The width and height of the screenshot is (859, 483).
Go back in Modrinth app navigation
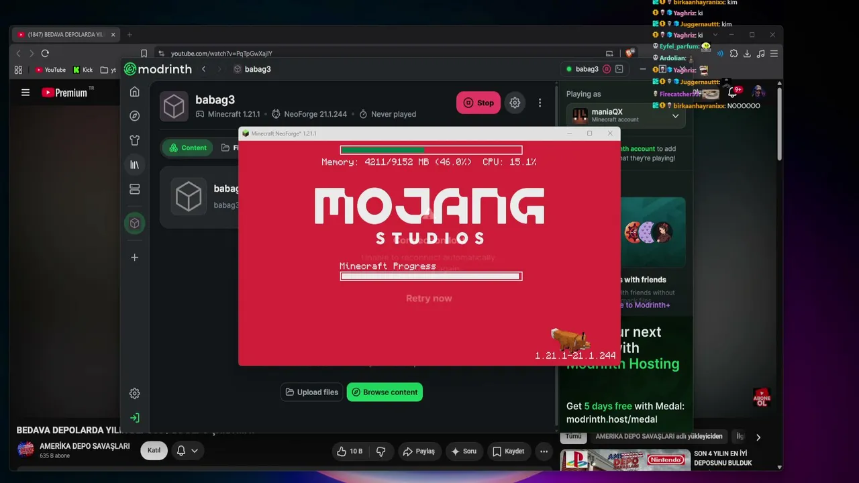pyautogui.click(x=203, y=69)
